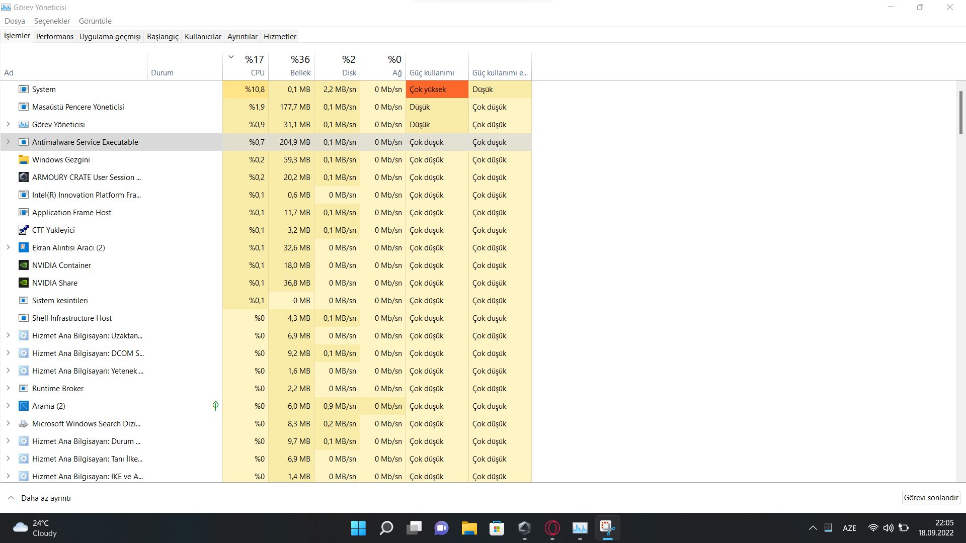This screenshot has width=966, height=543.
Task: Click the vertical scrollbar thumb
Action: tap(960, 113)
